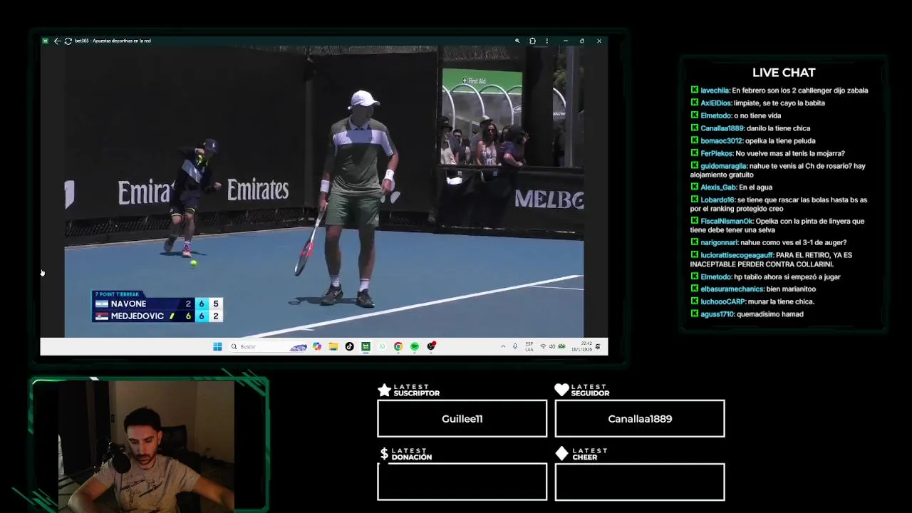The width and height of the screenshot is (912, 513).
Task: Open Google Chrome from the taskbar
Action: coord(398,346)
